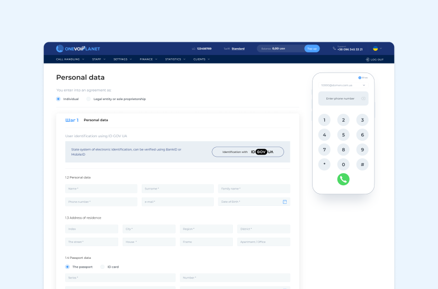Screen dimensions: 438x289
Task: Select the Individual radio option
Action: click(58, 99)
